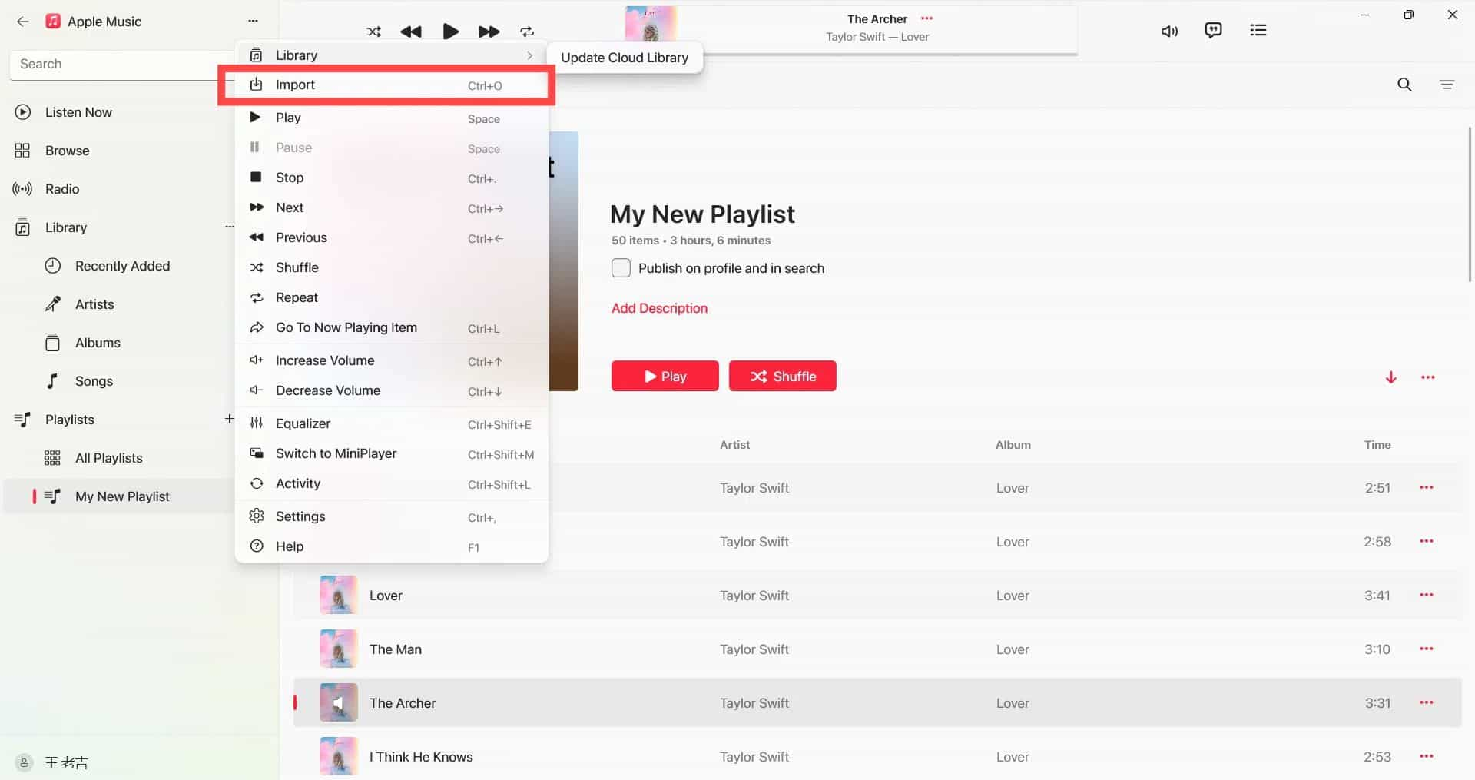The width and height of the screenshot is (1475, 780).
Task: Choose Go To Now Playing Item
Action: [x=392, y=327]
